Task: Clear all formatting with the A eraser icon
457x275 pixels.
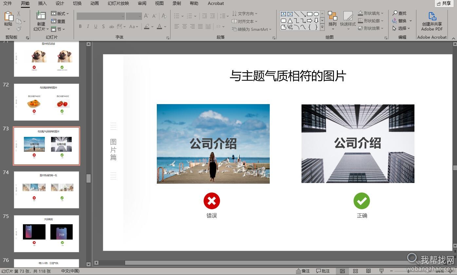Action: (x=164, y=16)
